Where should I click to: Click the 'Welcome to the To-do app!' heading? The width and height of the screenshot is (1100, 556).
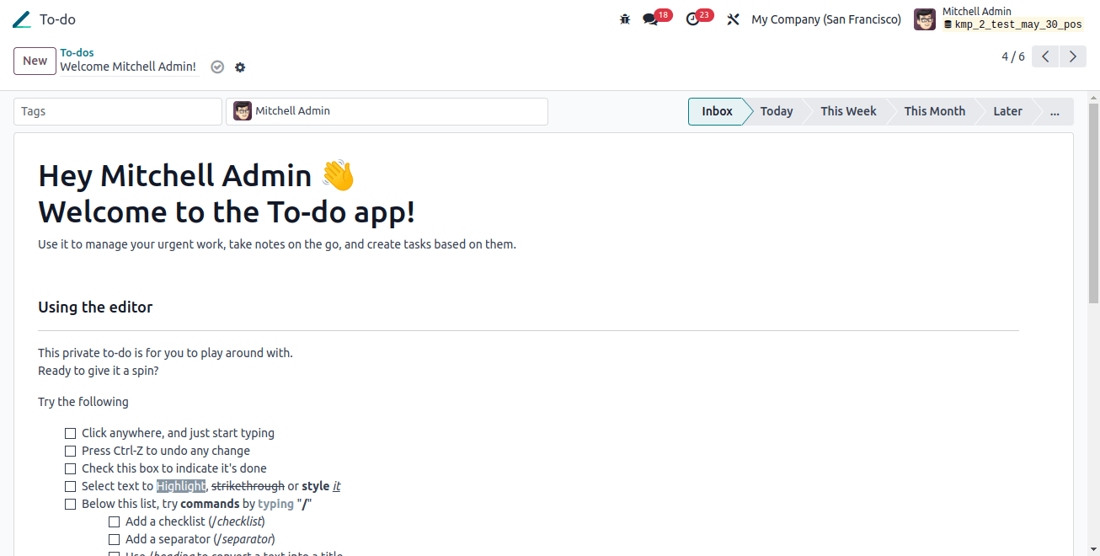227,211
